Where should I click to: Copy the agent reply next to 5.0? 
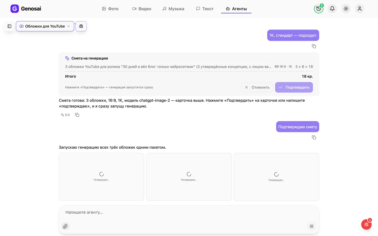pos(77,115)
